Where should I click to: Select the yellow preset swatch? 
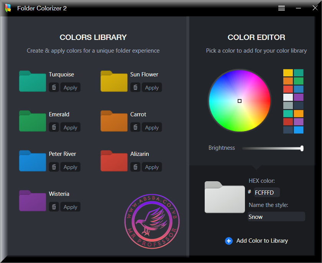[x=288, y=73]
